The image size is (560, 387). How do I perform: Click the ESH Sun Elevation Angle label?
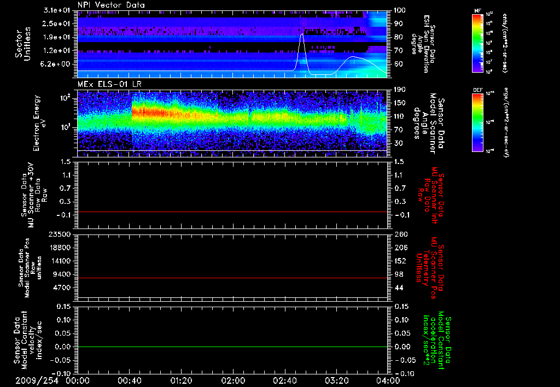[424, 44]
